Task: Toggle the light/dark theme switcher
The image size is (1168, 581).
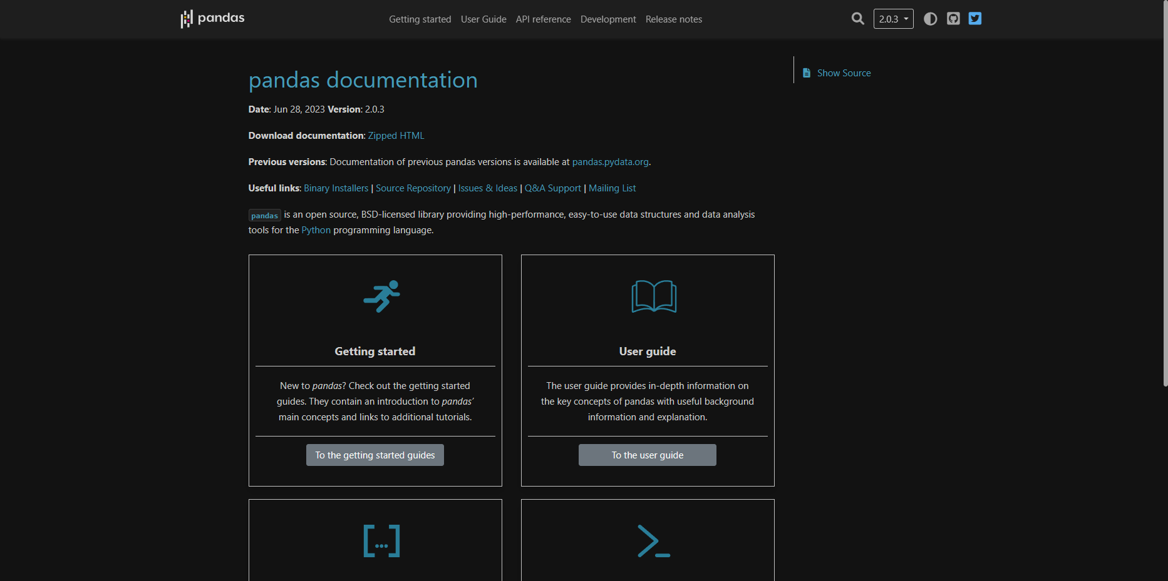Action: [931, 19]
